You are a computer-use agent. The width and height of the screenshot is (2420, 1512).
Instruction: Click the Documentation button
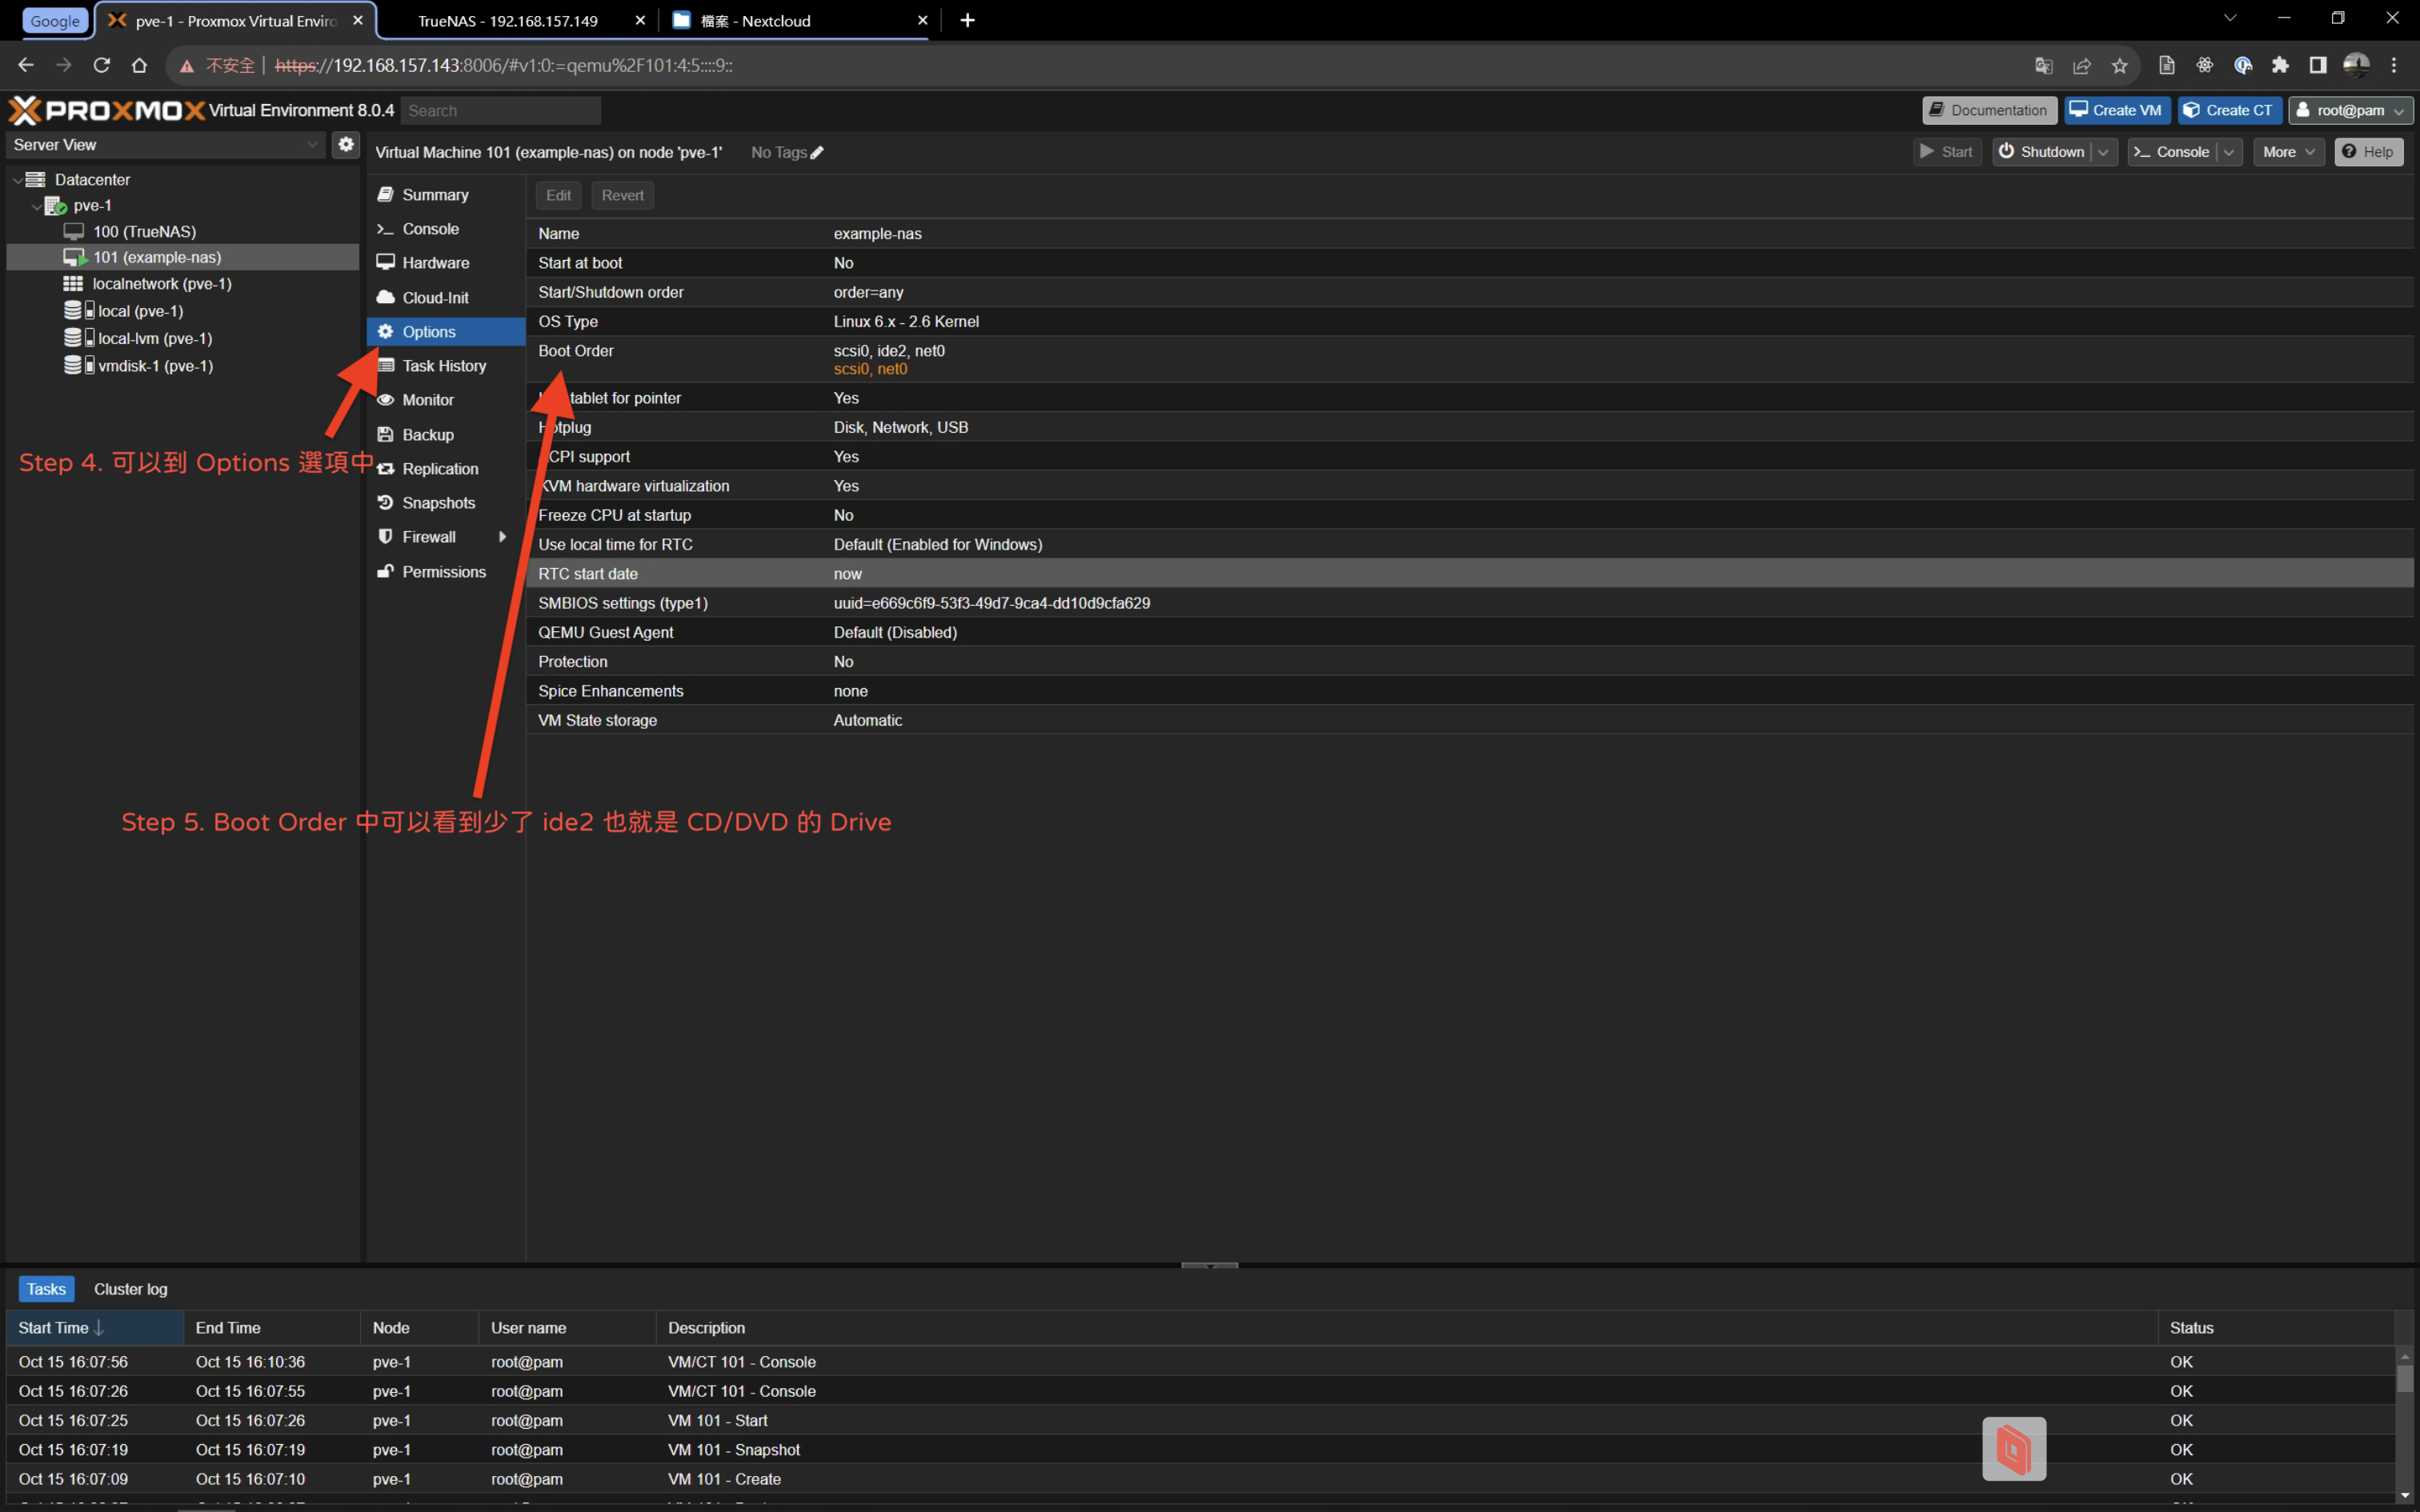coord(1988,110)
